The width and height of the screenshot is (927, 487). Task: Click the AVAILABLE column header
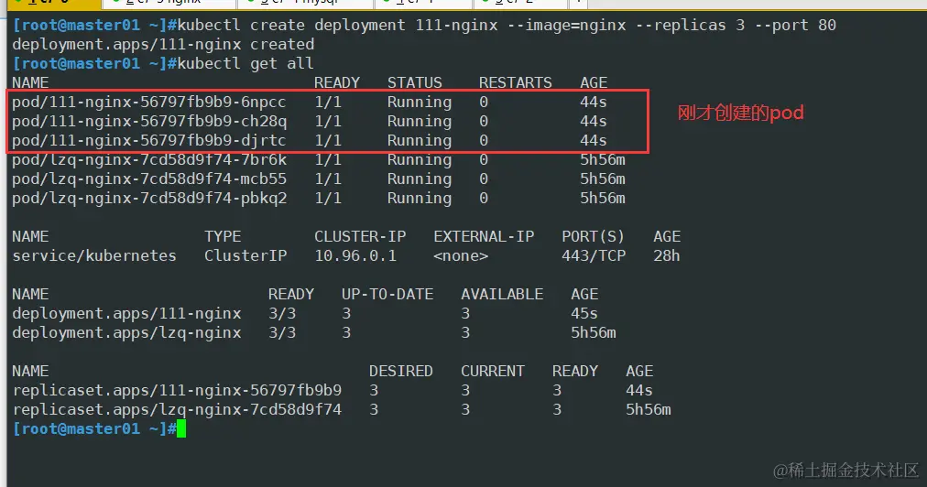pos(502,295)
